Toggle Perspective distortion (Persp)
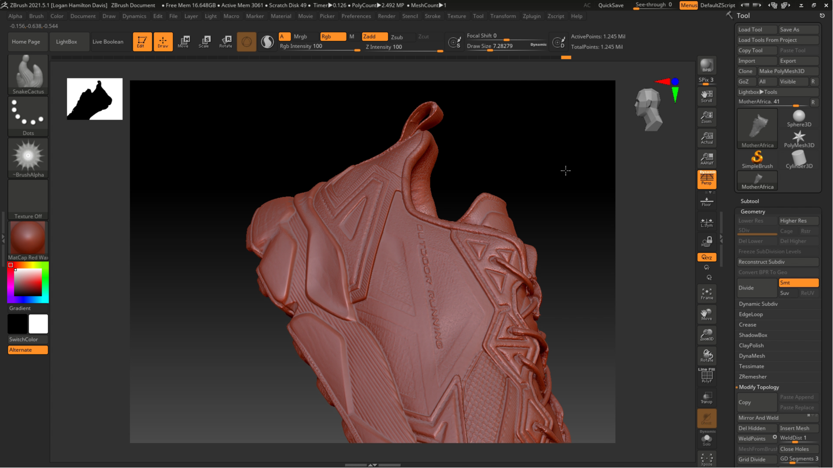Viewport: 833px width, 468px height. pos(706,179)
